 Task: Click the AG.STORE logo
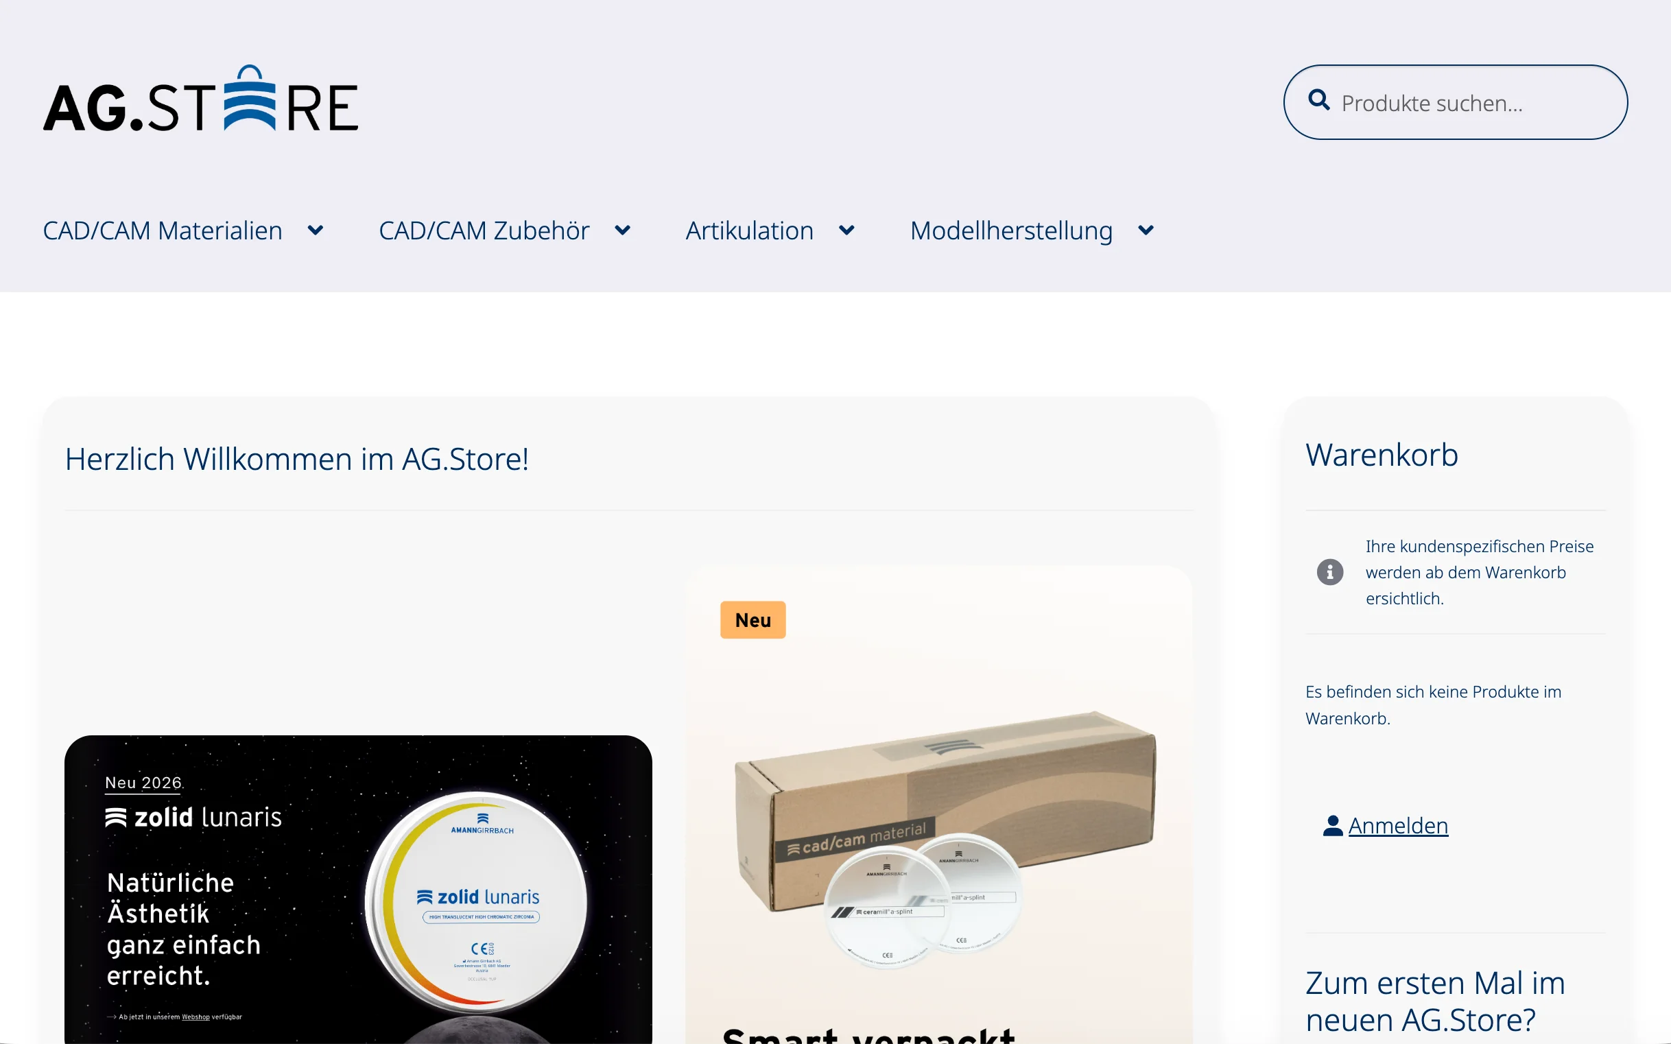tap(201, 98)
